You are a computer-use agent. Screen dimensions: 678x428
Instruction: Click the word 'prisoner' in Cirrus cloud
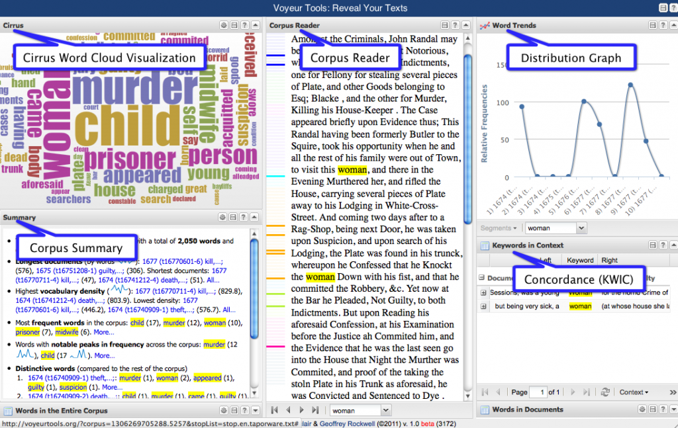coord(130,159)
